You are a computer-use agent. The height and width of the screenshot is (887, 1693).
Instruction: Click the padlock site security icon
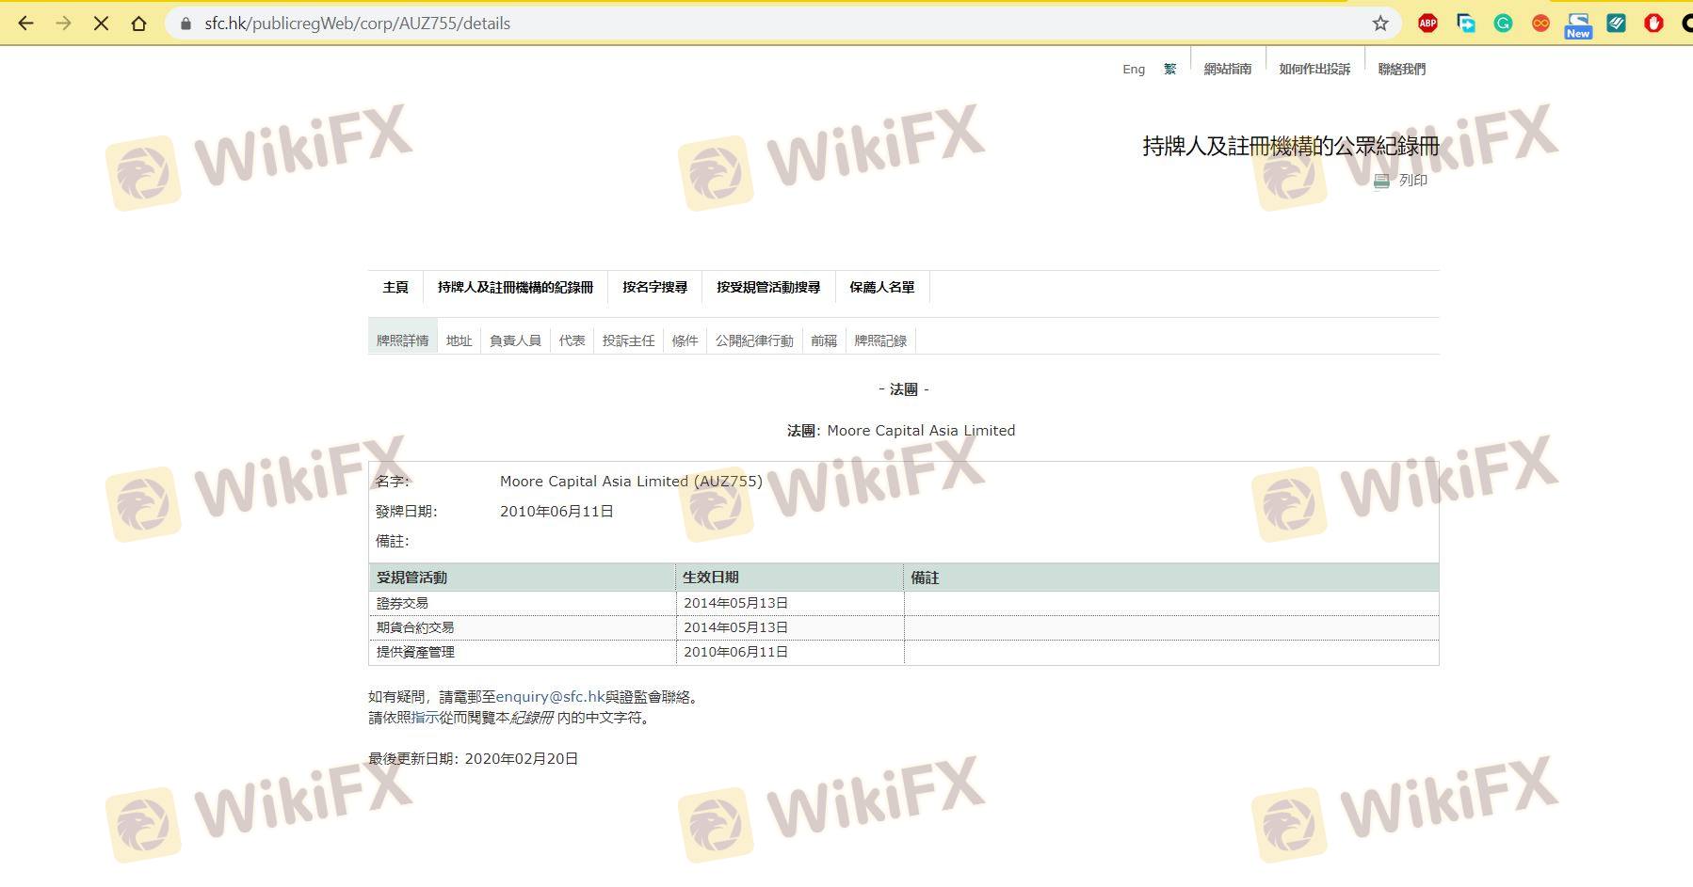[x=185, y=24]
